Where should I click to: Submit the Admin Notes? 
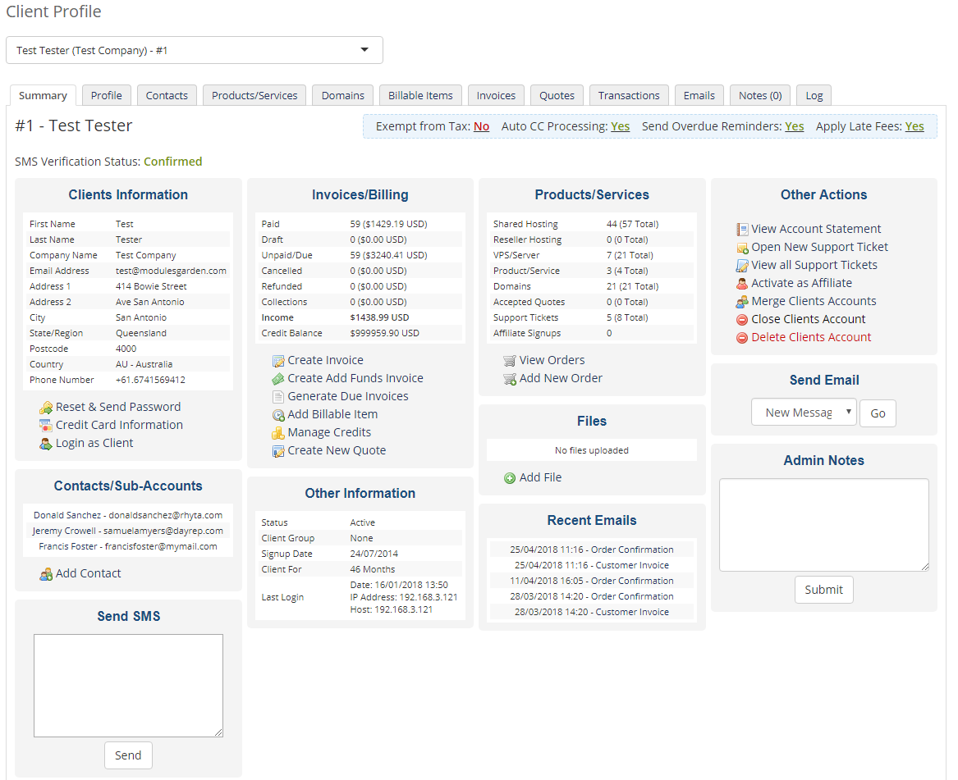pyautogui.click(x=823, y=589)
